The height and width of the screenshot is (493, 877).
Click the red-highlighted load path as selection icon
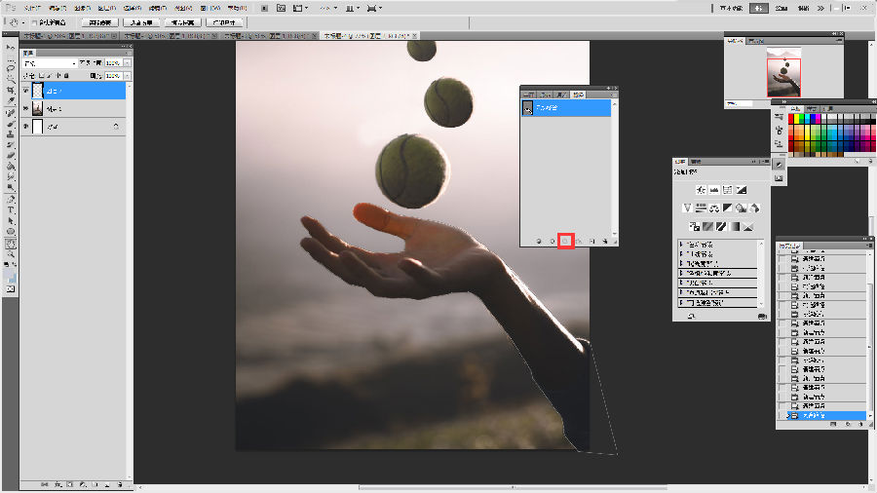tap(564, 239)
